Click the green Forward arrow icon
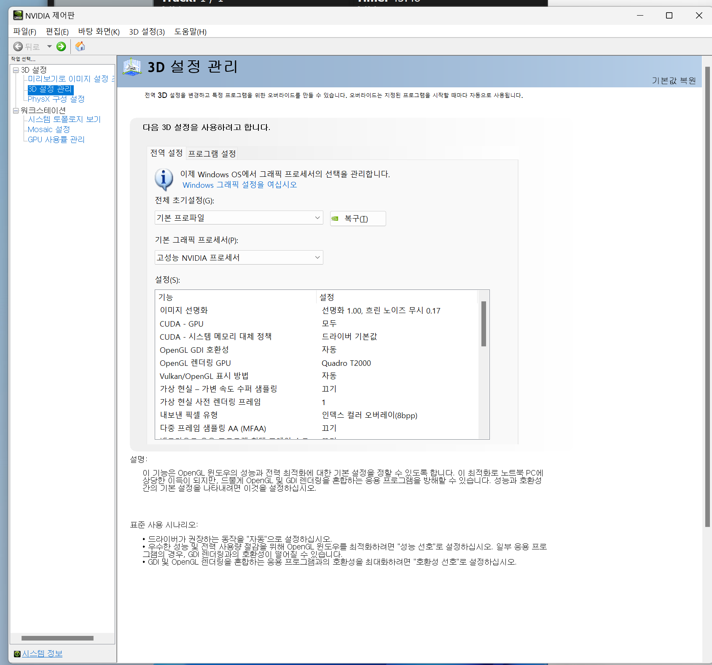 61,46
